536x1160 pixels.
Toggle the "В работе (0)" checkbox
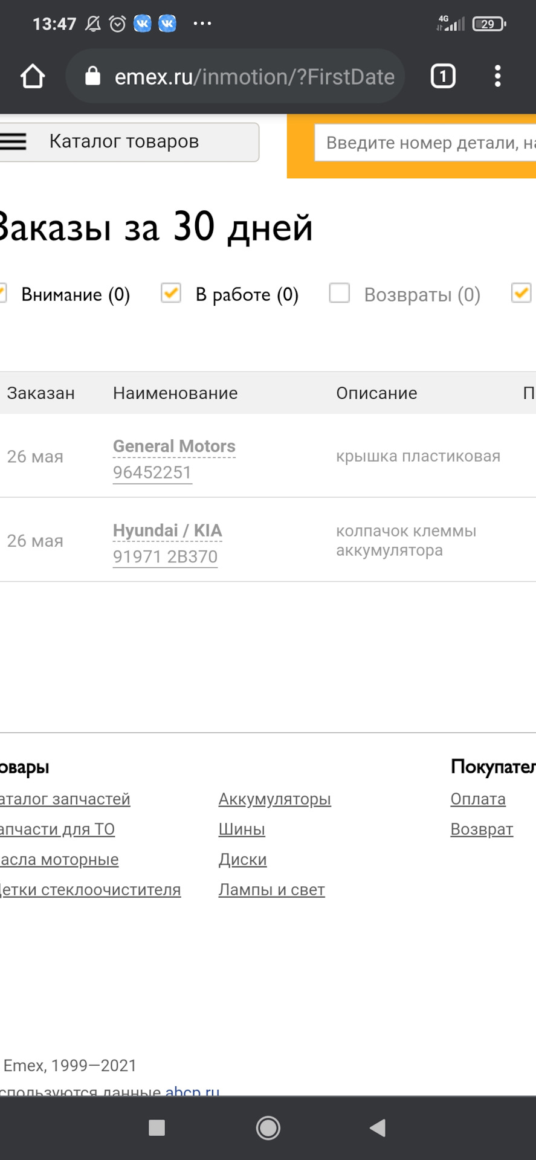pyautogui.click(x=171, y=294)
